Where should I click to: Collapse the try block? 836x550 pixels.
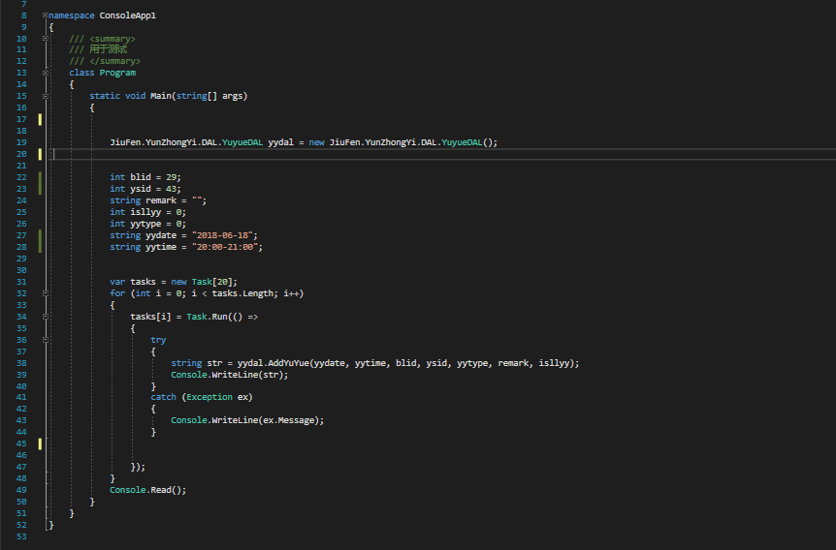(x=46, y=340)
